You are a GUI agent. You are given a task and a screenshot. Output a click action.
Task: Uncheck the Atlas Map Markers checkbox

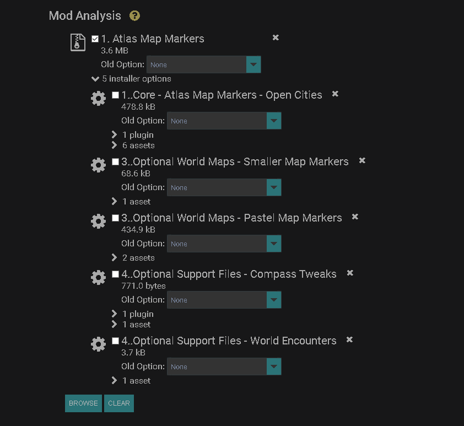(x=95, y=39)
